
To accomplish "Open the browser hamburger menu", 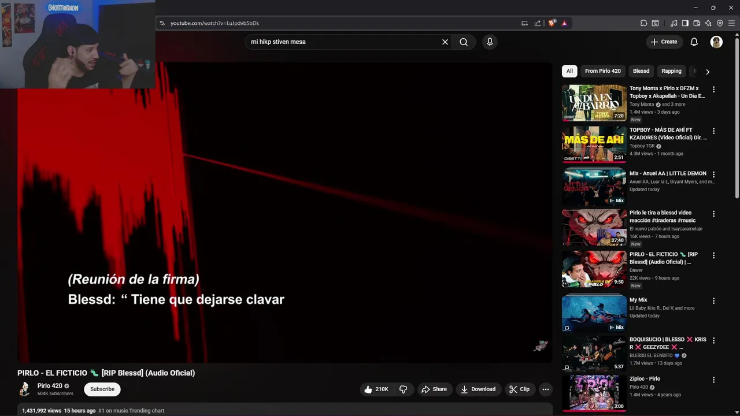I will (731, 23).
